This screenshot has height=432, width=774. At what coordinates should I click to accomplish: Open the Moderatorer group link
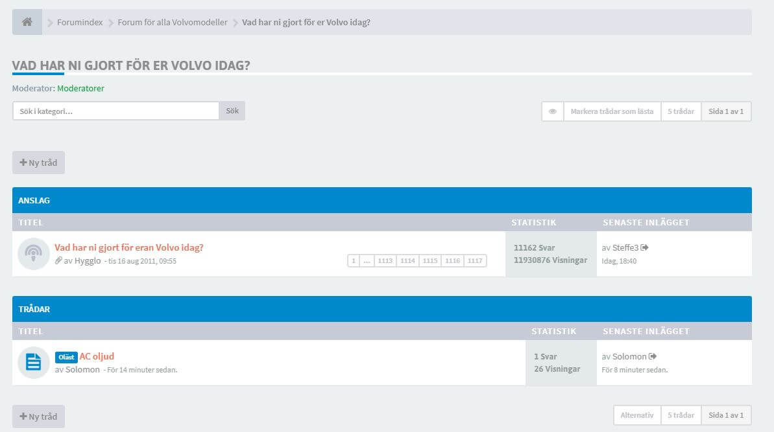point(80,88)
